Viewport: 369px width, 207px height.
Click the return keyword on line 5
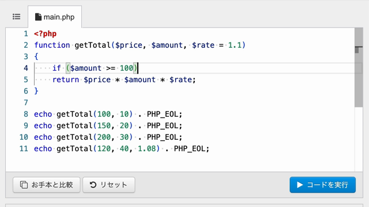point(66,80)
